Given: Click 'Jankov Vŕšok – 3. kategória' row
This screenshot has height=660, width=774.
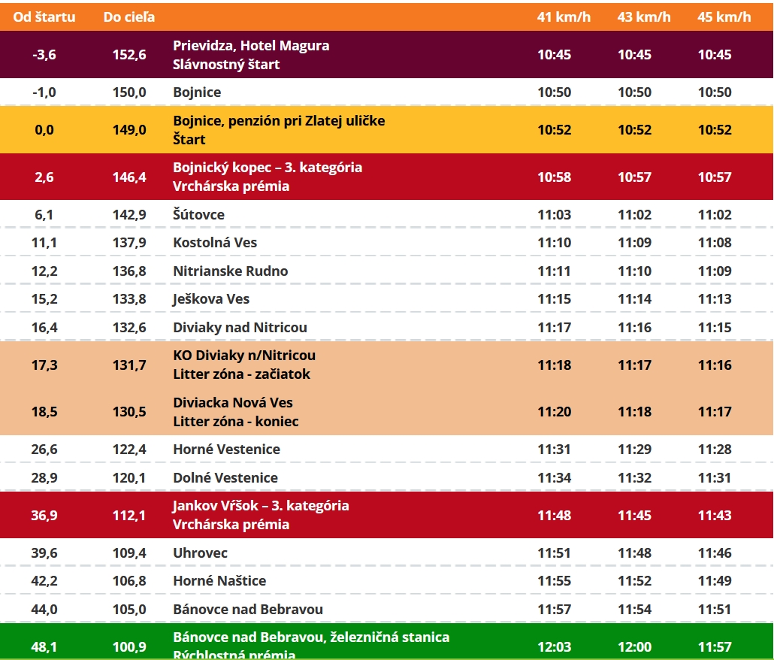Looking at the screenshot, I should tap(261, 506).
